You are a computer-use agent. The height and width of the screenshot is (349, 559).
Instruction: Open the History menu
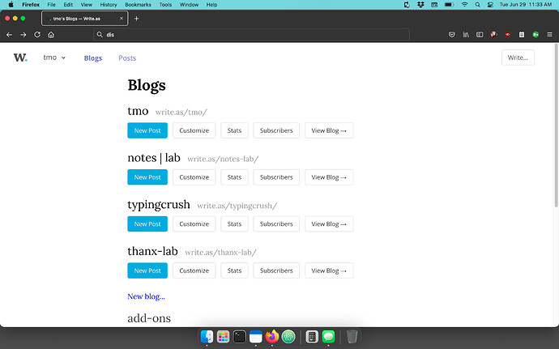(x=109, y=5)
